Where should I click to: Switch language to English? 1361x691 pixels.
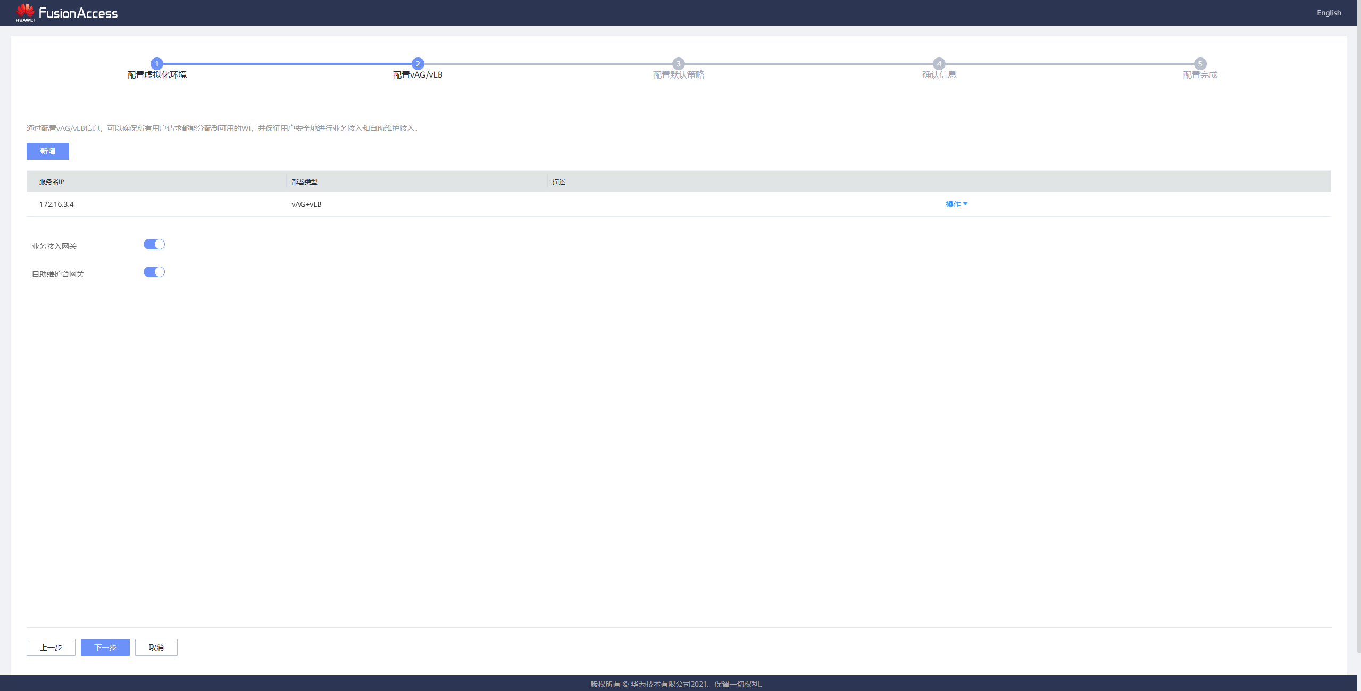click(1329, 13)
